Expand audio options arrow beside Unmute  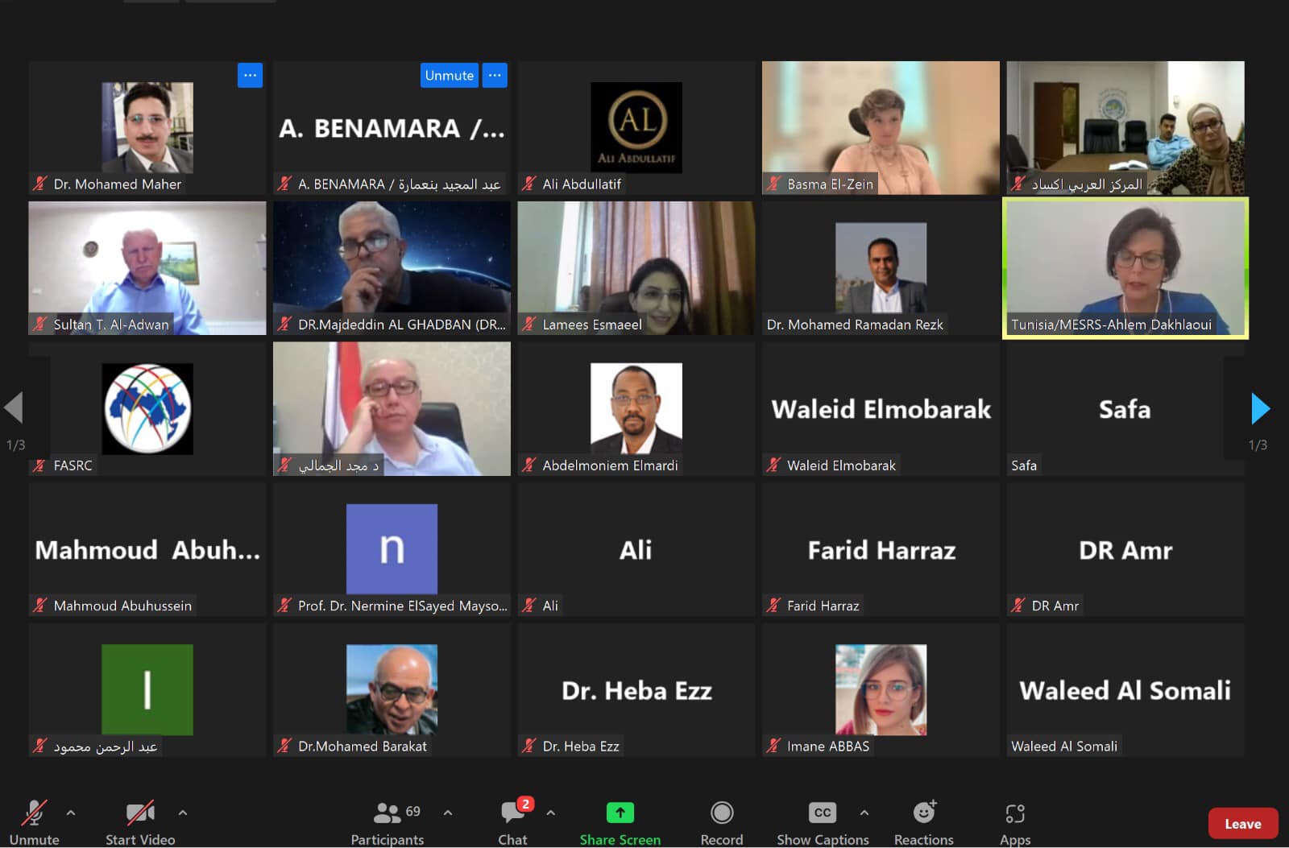71,813
